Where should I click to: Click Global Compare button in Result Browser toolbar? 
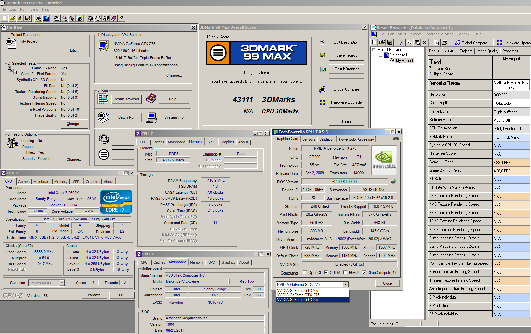(x=471, y=43)
